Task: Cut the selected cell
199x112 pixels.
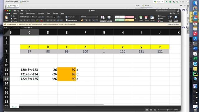Action: click(x=13, y=16)
